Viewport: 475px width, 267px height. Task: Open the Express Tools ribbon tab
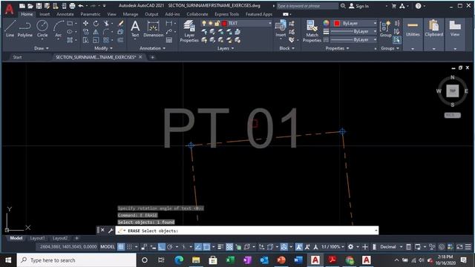(x=226, y=14)
